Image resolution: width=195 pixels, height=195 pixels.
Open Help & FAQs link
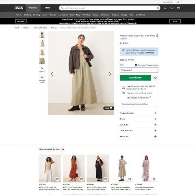tap(167, 2)
